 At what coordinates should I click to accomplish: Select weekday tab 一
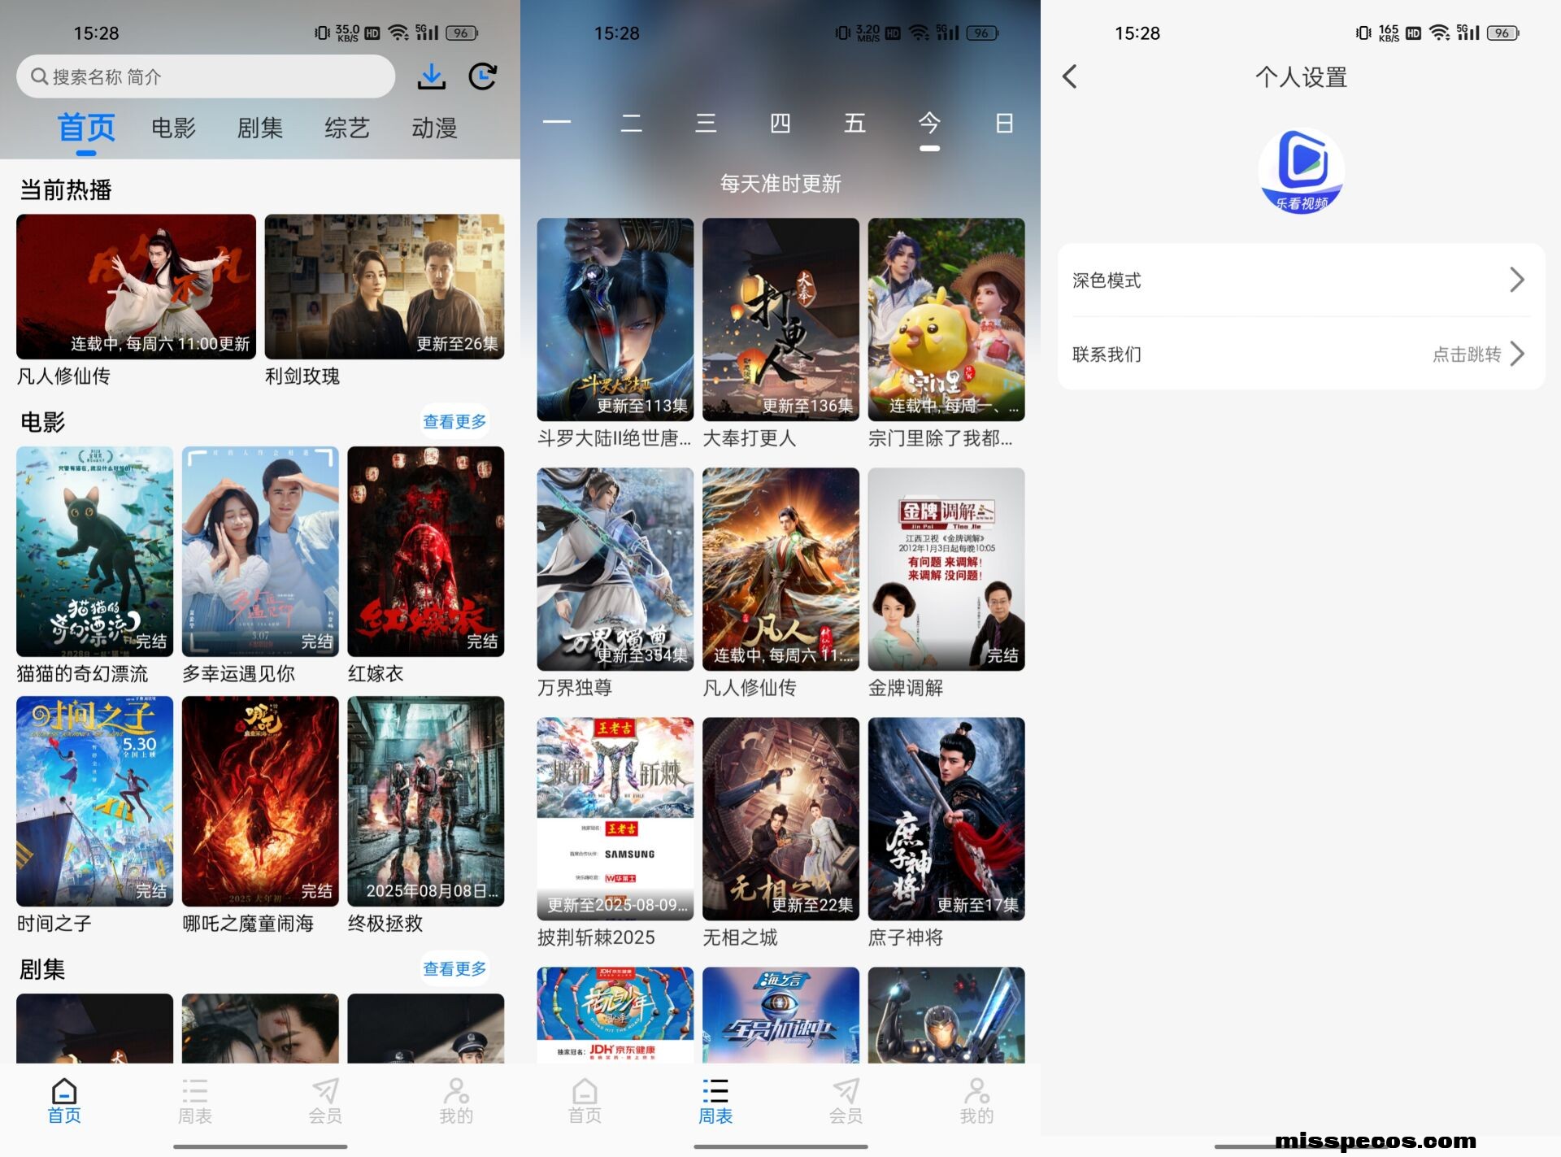click(x=557, y=123)
